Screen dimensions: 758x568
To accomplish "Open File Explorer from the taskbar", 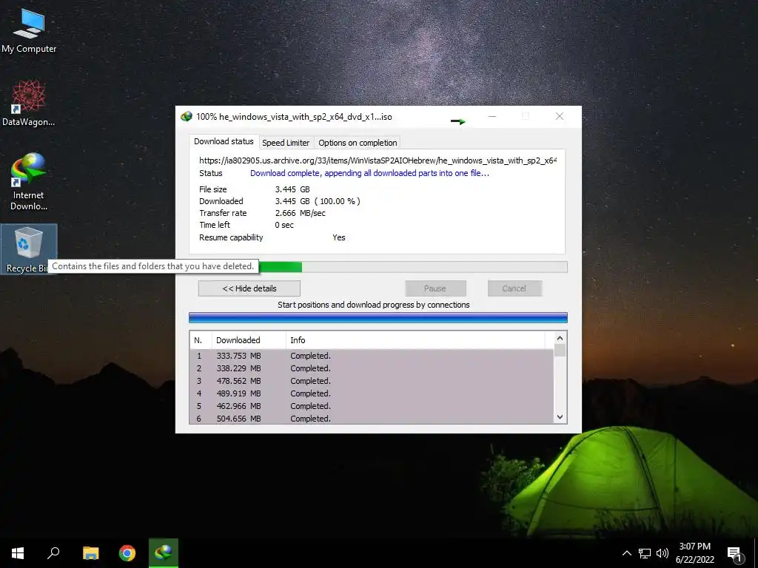I will tap(90, 553).
